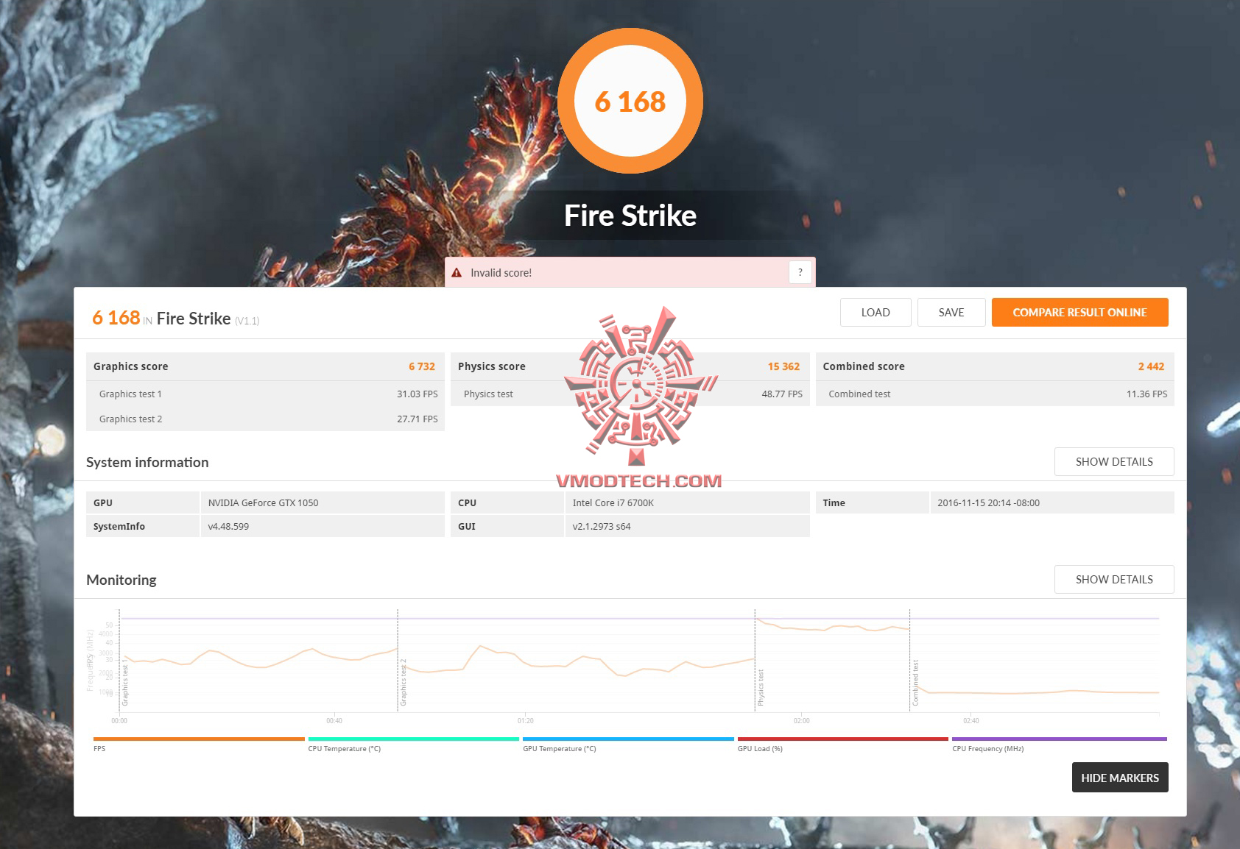
Task: Click the Physics score value 15 362
Action: click(783, 366)
